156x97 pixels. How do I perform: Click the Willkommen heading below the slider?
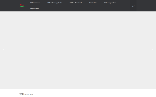point(26,94)
